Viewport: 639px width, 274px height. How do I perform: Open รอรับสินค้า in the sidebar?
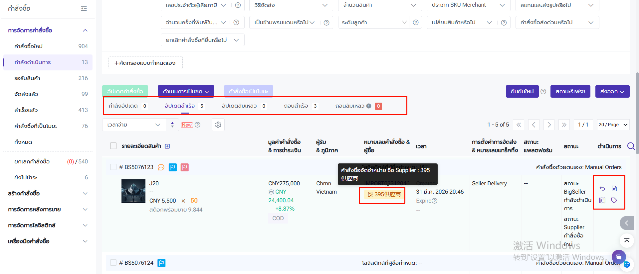27,78
